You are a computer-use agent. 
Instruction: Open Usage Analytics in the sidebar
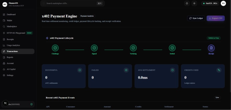click(18, 45)
